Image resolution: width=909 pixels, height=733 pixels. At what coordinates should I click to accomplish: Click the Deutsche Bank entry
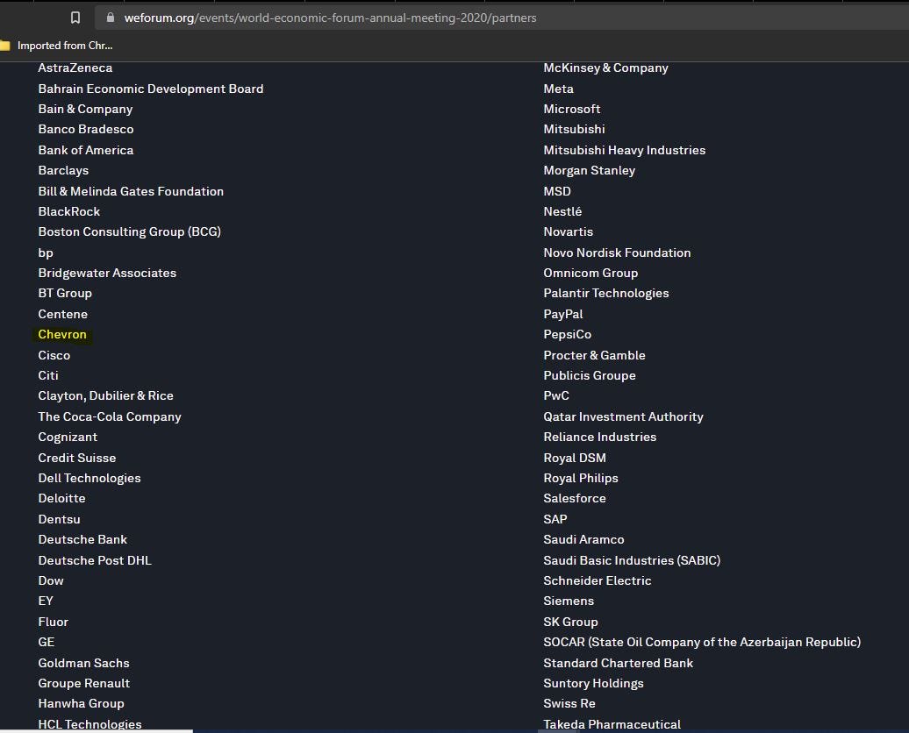[x=82, y=539]
